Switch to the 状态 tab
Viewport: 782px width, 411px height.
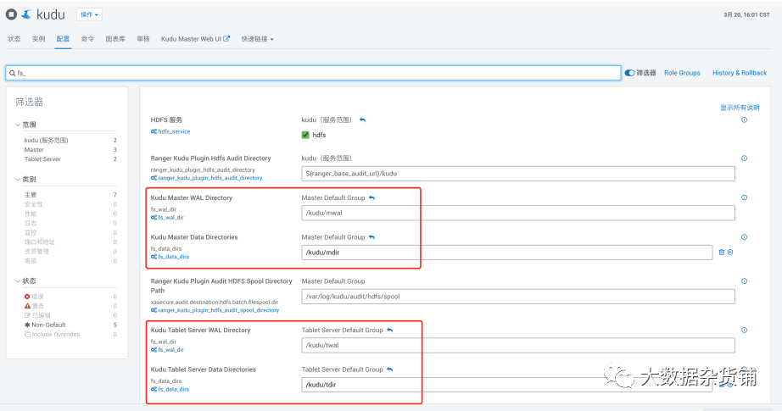(14, 39)
